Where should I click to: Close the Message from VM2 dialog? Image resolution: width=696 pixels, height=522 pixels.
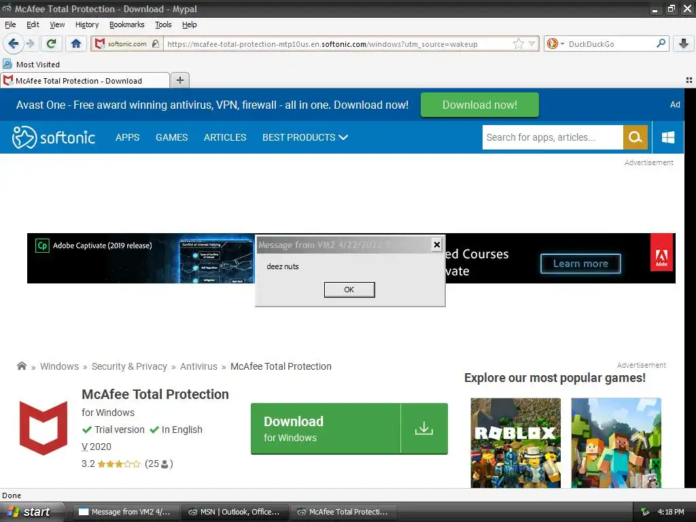point(437,245)
